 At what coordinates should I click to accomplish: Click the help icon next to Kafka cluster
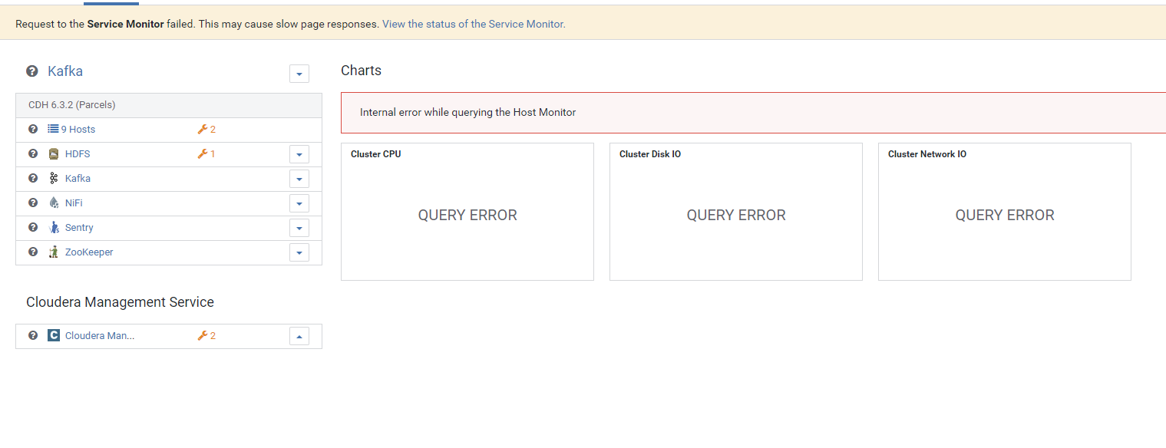pos(31,71)
